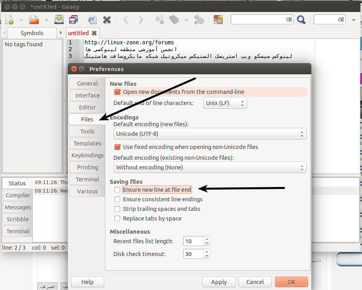This screenshot has height=290, width=362.
Task: Switch to the Editor preferences tab
Action: (x=87, y=107)
